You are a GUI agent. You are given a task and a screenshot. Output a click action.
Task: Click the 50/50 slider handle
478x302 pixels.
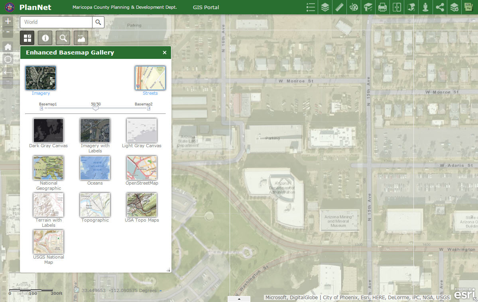click(96, 108)
